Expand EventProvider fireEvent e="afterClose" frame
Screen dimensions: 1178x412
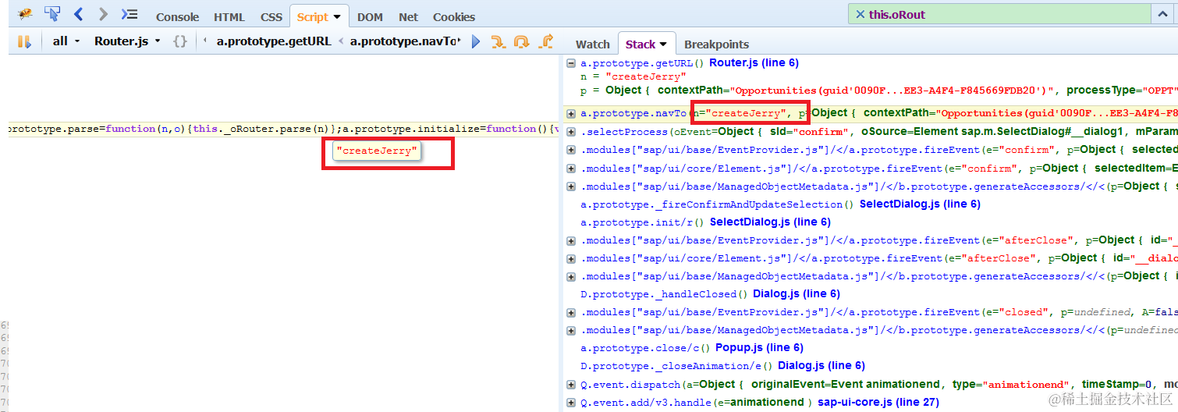pos(571,240)
